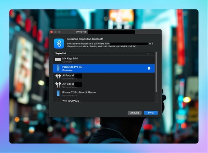Click Non connesso under iPhone 12 Pro Max
208x153 pixels.
click(70, 96)
